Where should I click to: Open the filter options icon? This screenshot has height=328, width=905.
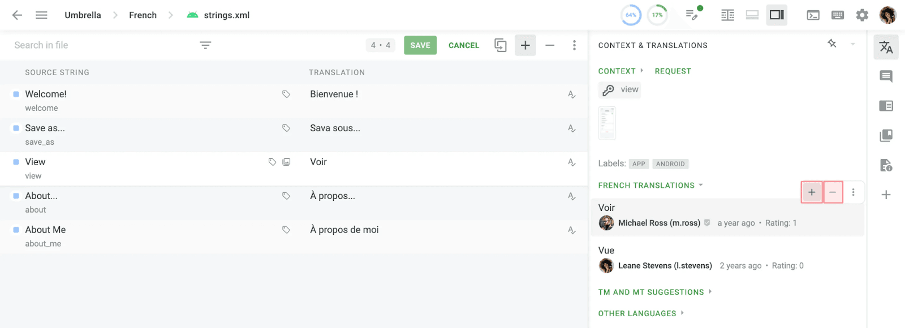click(205, 45)
